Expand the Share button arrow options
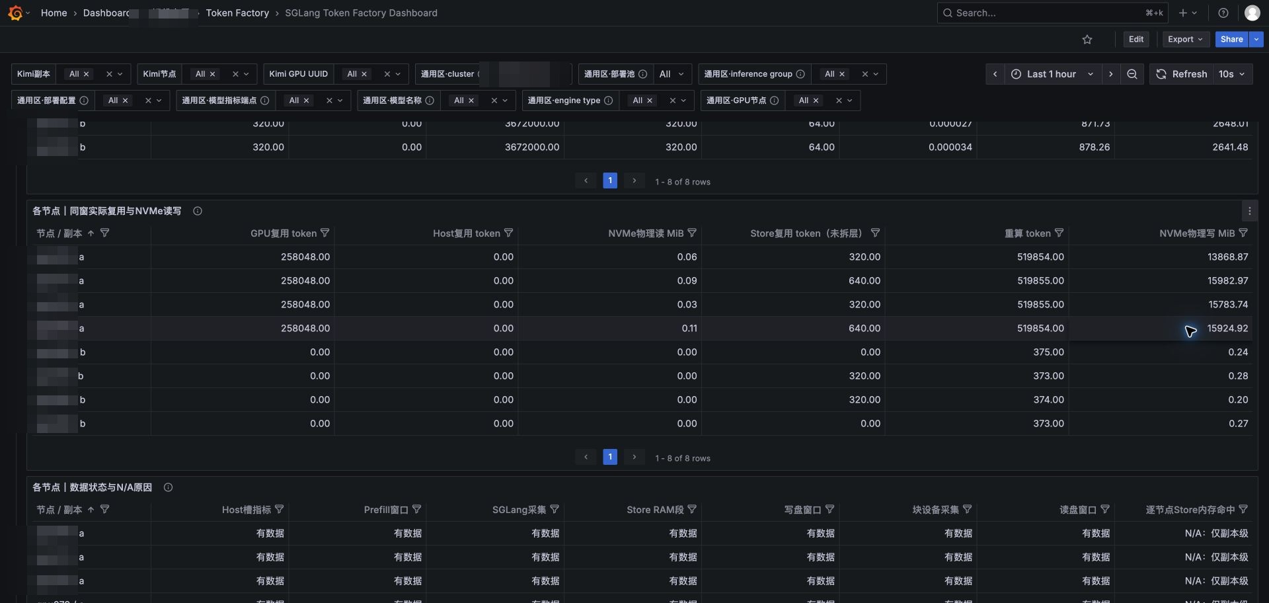Viewport: 1269px width, 603px height. pyautogui.click(x=1256, y=40)
